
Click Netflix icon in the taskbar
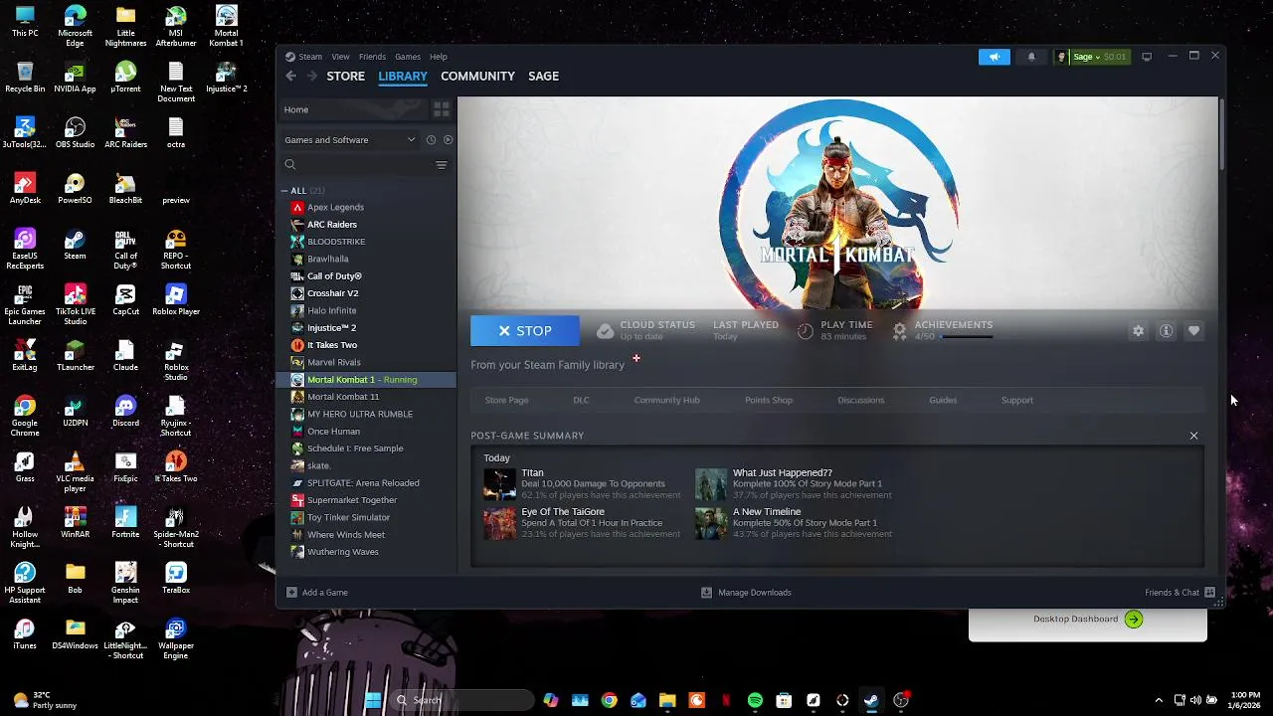click(x=726, y=700)
